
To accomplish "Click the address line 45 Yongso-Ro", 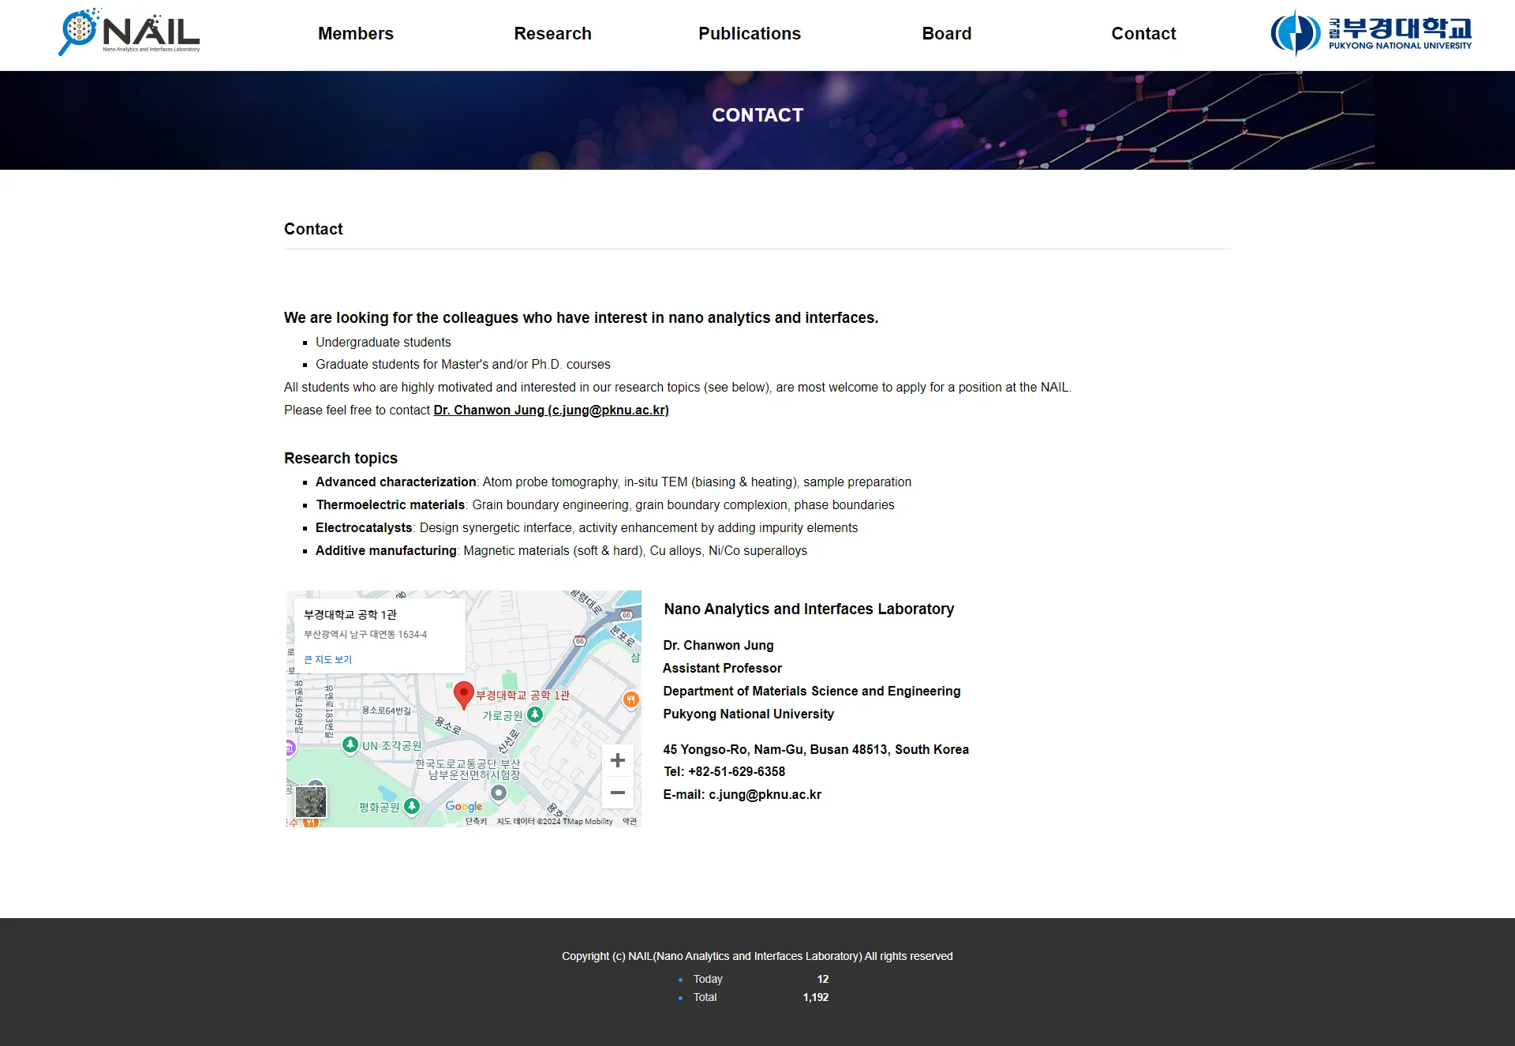I will click(816, 750).
